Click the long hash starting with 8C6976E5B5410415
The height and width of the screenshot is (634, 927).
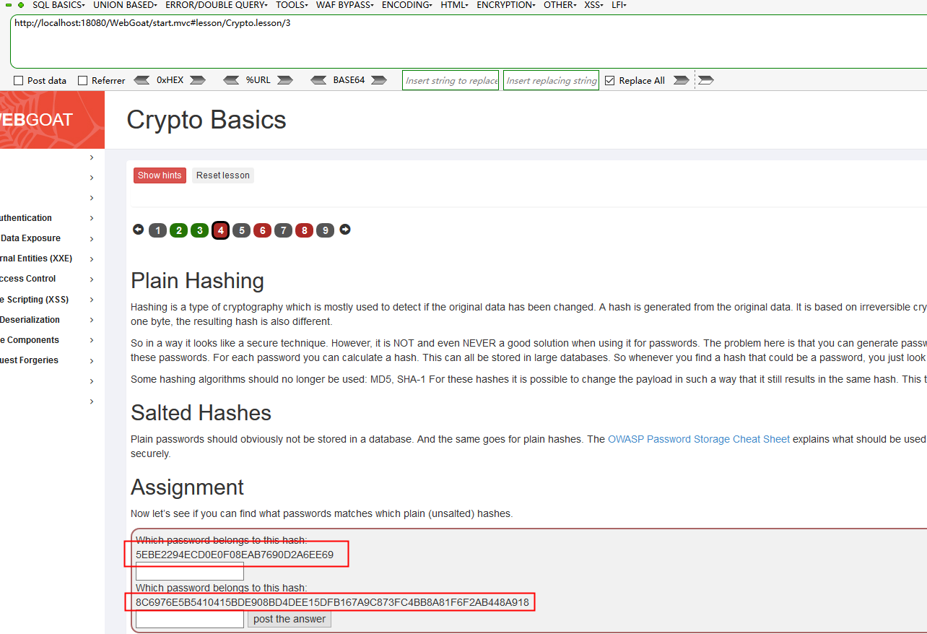[x=332, y=602]
